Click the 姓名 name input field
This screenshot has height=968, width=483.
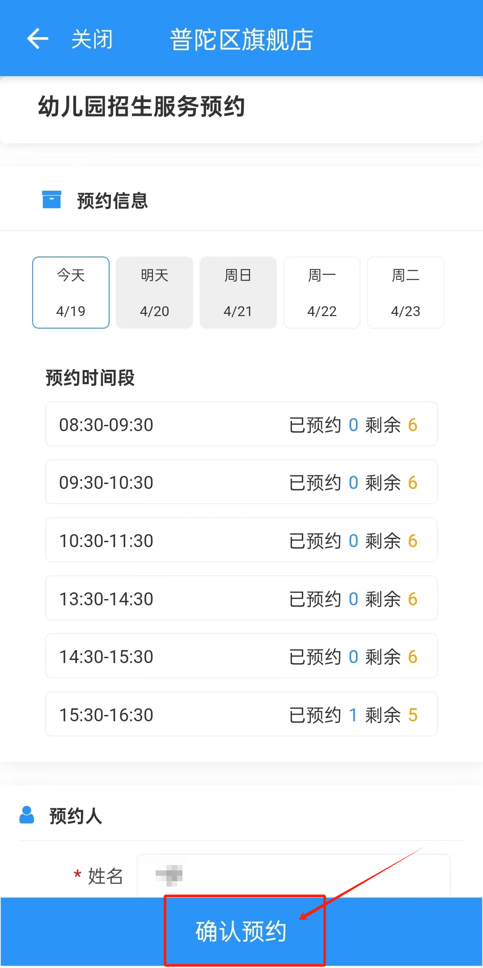pyautogui.click(x=293, y=875)
